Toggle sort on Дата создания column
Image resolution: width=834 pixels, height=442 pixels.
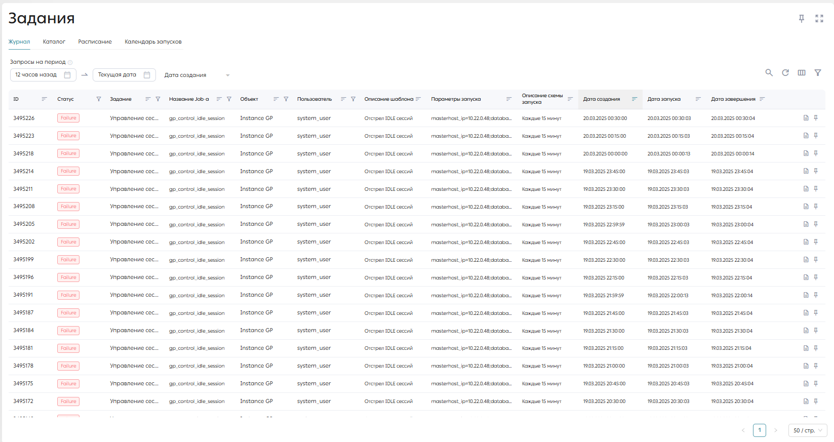[634, 99]
